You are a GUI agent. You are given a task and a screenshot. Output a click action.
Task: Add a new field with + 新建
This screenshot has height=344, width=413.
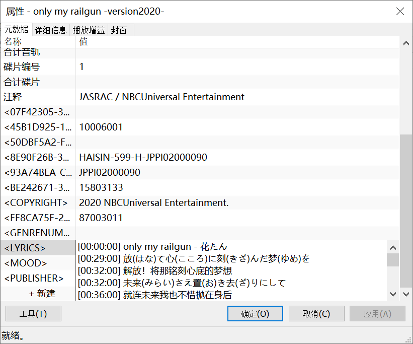42,293
